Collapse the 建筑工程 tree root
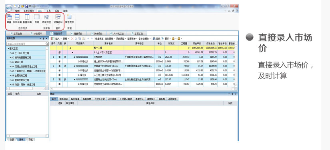Screen dimensions: 330x150 coord(8,49)
